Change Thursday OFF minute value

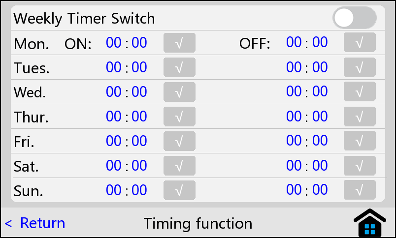pos(320,116)
